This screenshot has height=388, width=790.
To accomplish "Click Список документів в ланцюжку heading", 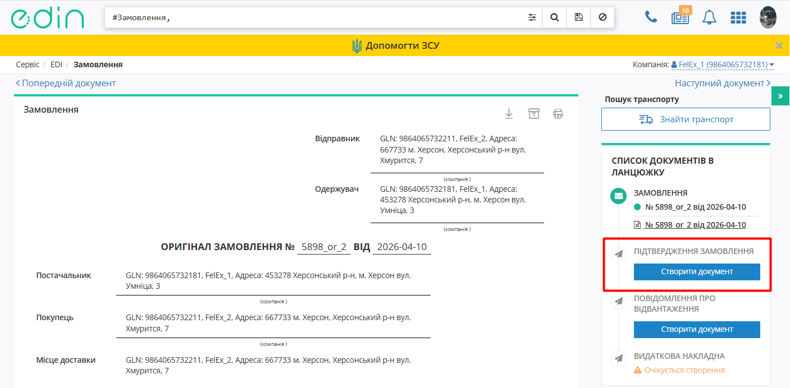I will [663, 167].
